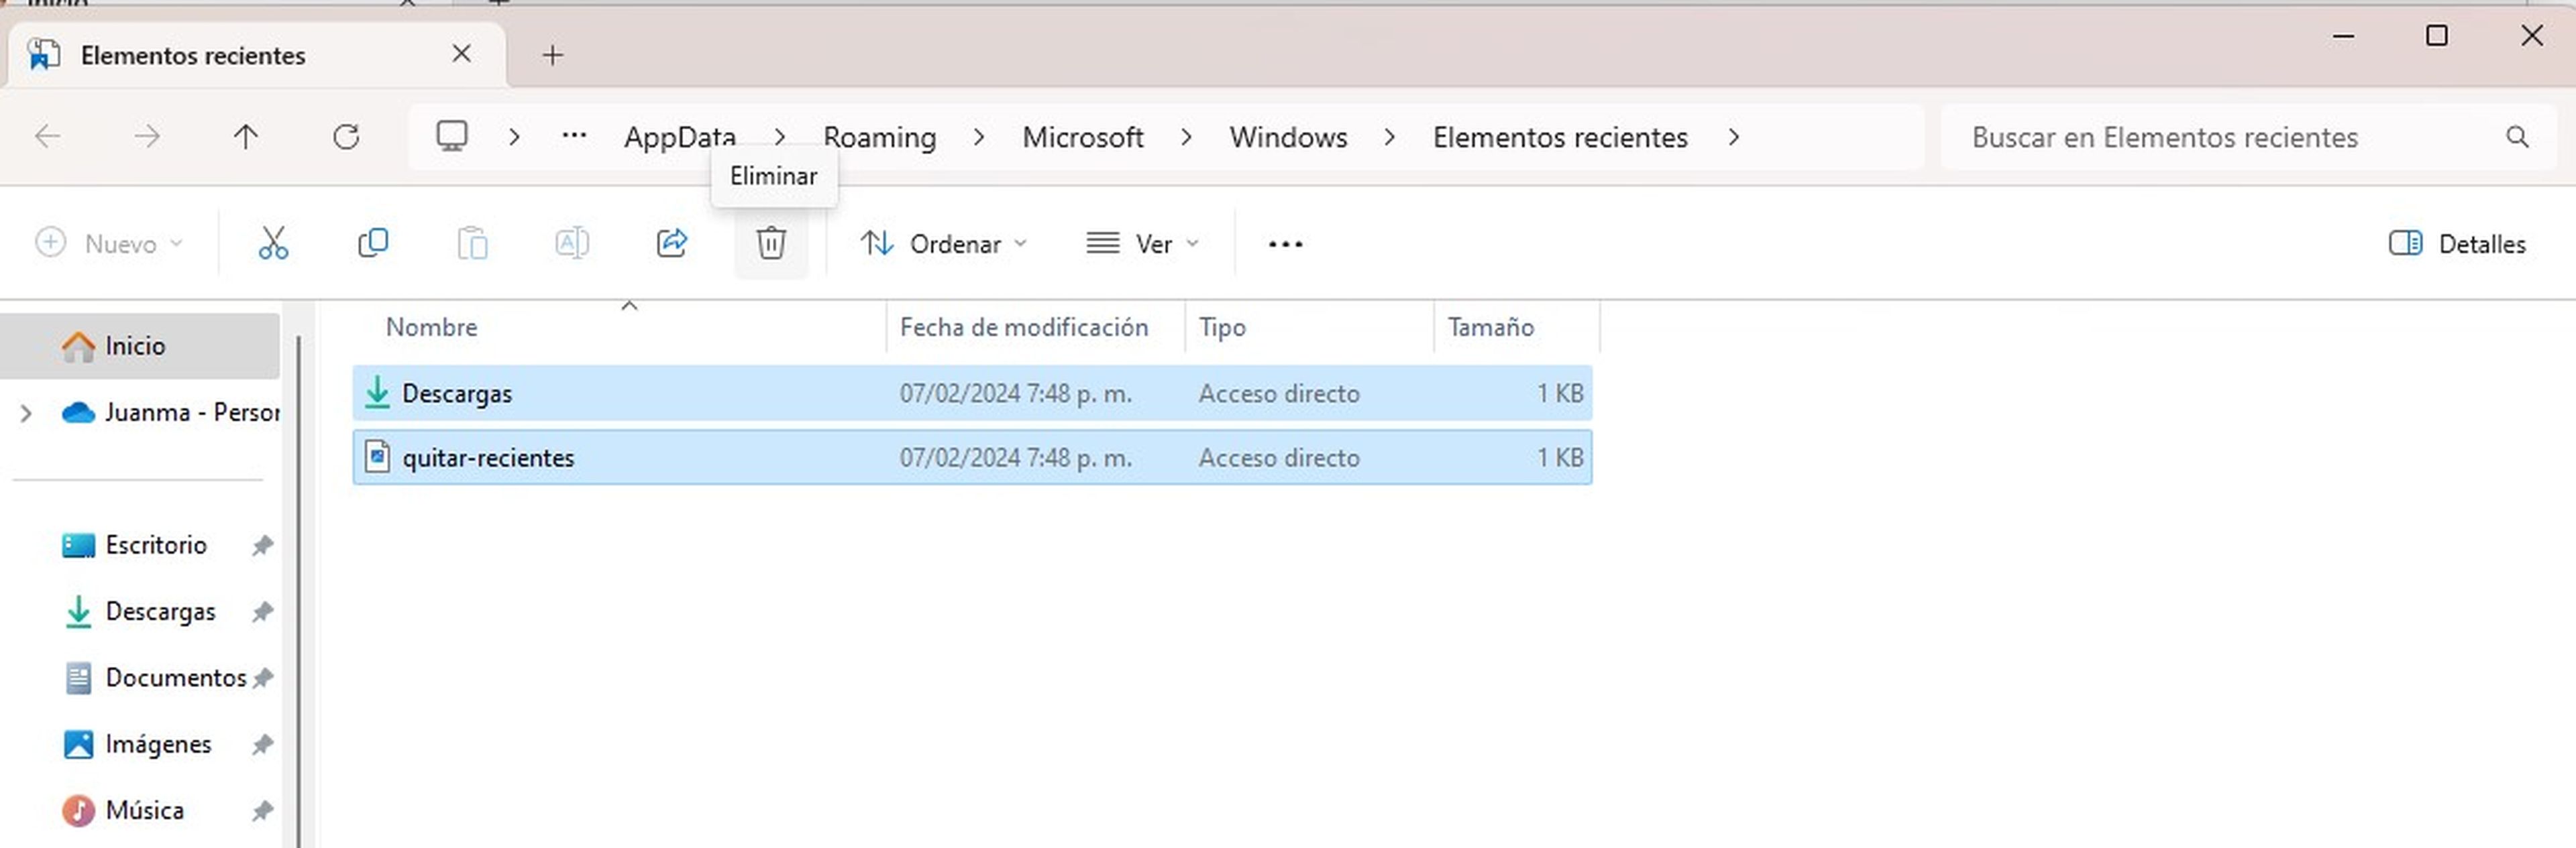Click the search magnifier icon

click(x=2517, y=137)
